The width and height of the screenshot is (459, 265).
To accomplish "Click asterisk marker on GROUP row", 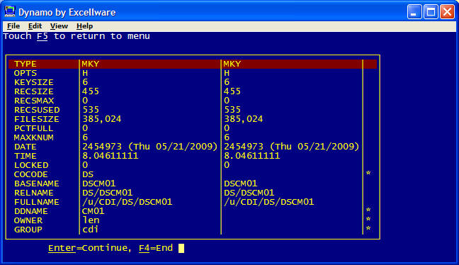I will (368, 229).
